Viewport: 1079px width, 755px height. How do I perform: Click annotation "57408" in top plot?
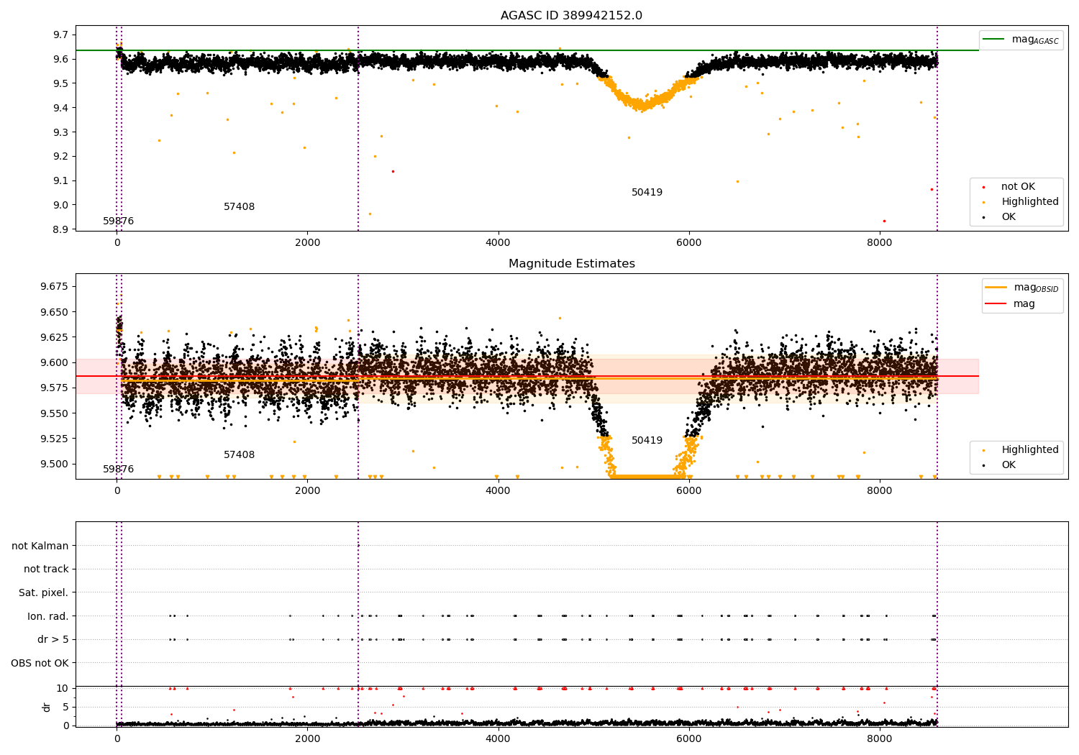(x=239, y=207)
